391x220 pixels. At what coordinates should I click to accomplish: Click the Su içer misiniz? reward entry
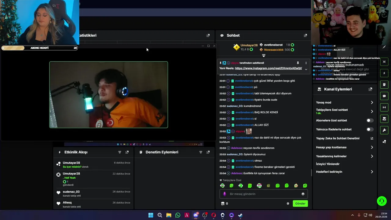click(93, 165)
